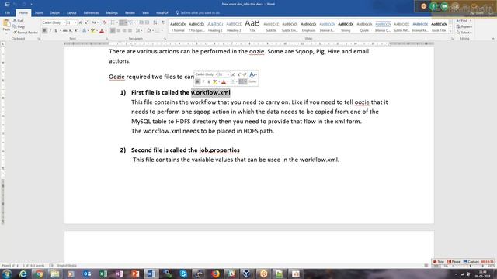Open the ribbon font size dropdown
The height and width of the screenshot is (279, 497).
coord(75,22)
